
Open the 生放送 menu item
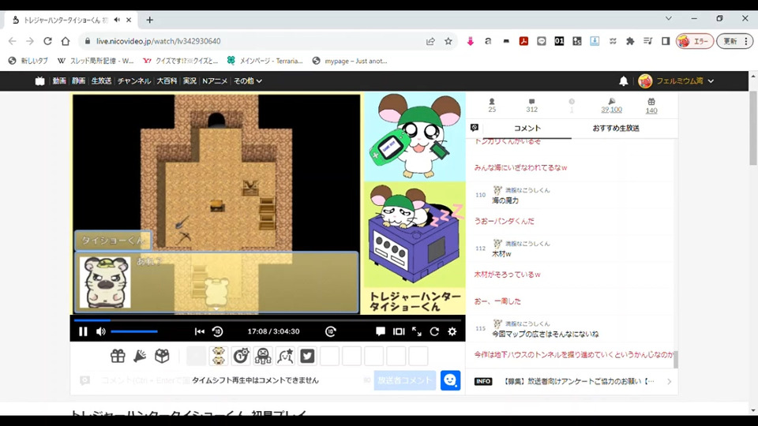pos(102,81)
